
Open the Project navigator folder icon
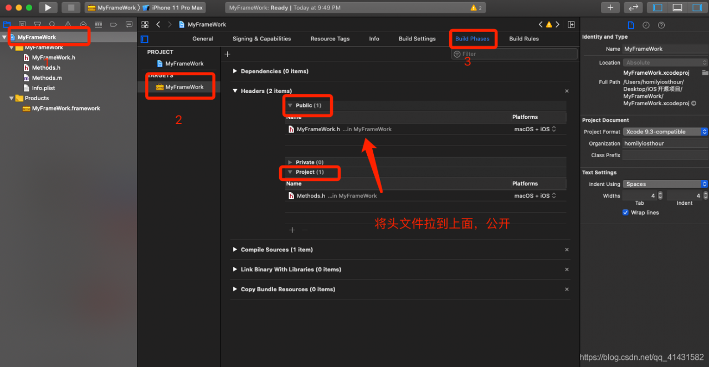[7, 24]
